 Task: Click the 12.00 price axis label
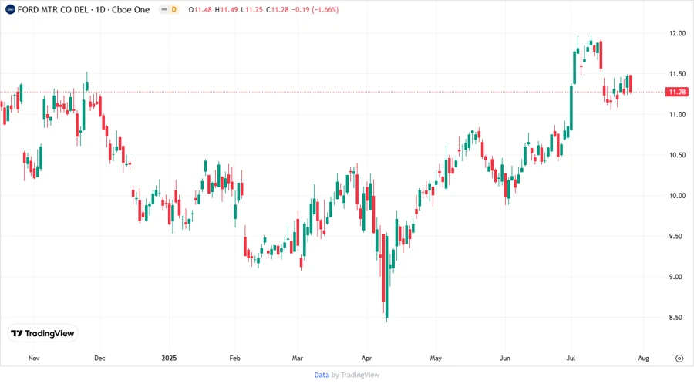click(x=677, y=33)
